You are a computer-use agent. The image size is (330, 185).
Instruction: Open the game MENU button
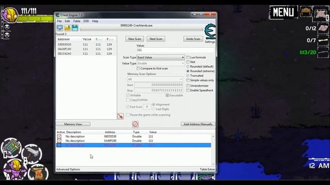pyautogui.click(x=283, y=12)
